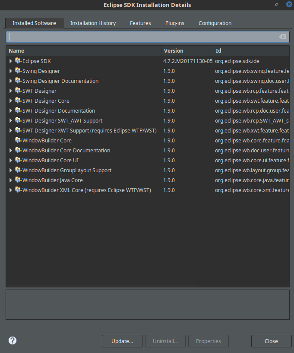Switch to the Features tab
The width and height of the screenshot is (294, 353).
[140, 23]
